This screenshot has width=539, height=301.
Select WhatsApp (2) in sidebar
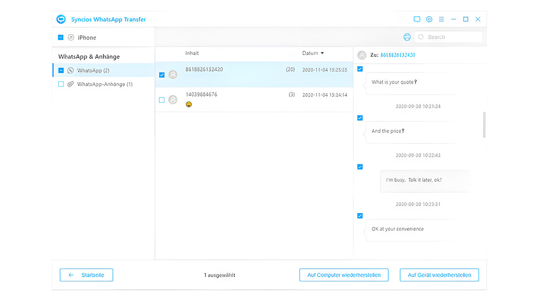pyautogui.click(x=104, y=70)
